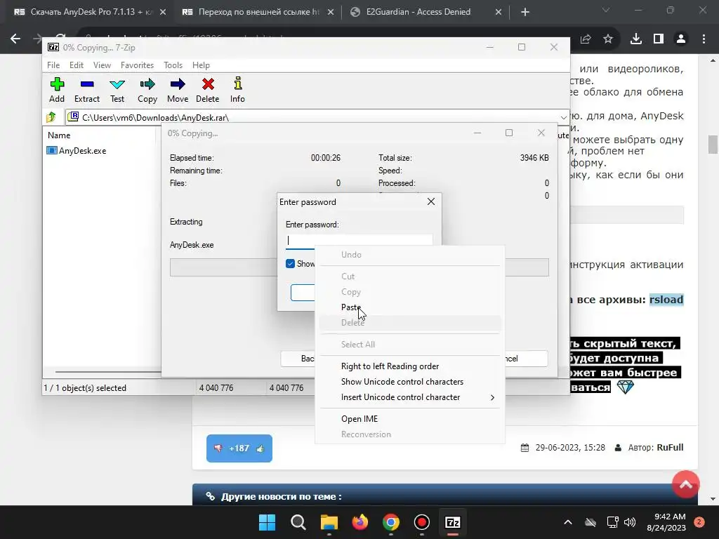Open Chrome downloads icon
This screenshot has height=539, width=719.
636,39
